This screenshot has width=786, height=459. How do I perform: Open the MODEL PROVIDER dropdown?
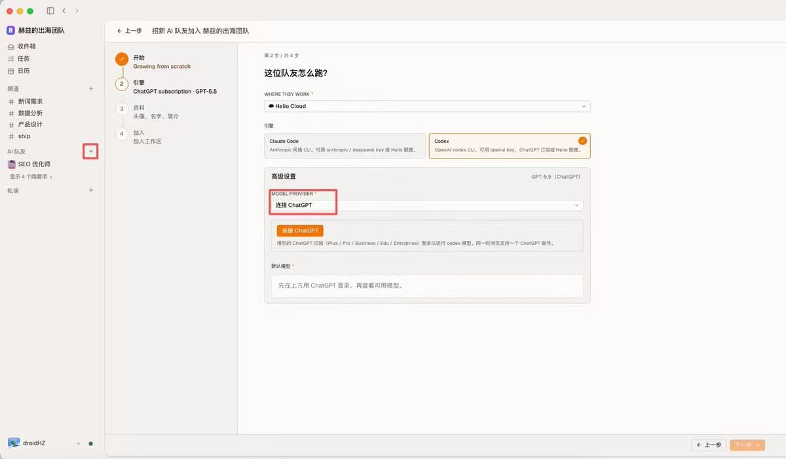click(427, 205)
